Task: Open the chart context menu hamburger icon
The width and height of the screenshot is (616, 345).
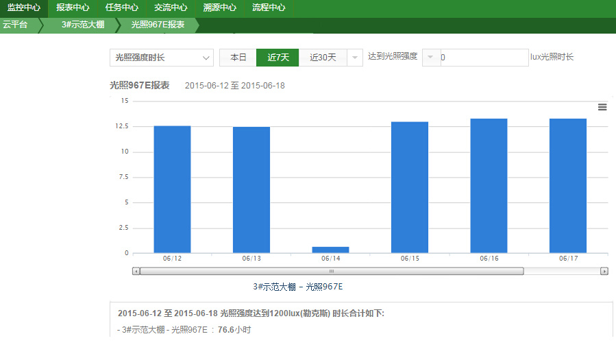Action: (x=602, y=107)
